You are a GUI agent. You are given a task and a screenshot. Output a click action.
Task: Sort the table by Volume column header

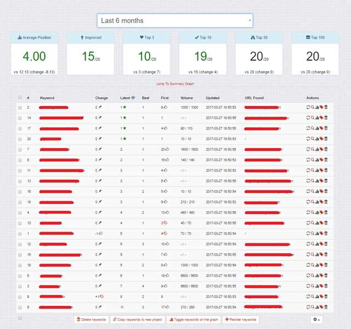[188, 98]
